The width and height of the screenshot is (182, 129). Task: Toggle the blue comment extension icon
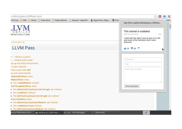point(164,16)
